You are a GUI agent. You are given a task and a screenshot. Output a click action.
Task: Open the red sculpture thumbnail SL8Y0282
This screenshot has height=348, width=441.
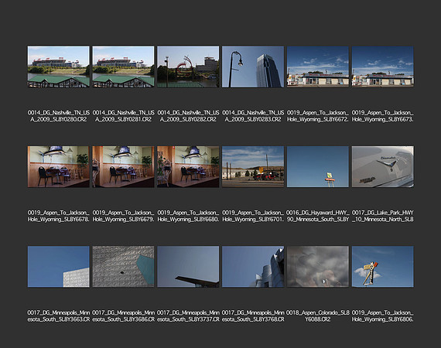(x=188, y=67)
